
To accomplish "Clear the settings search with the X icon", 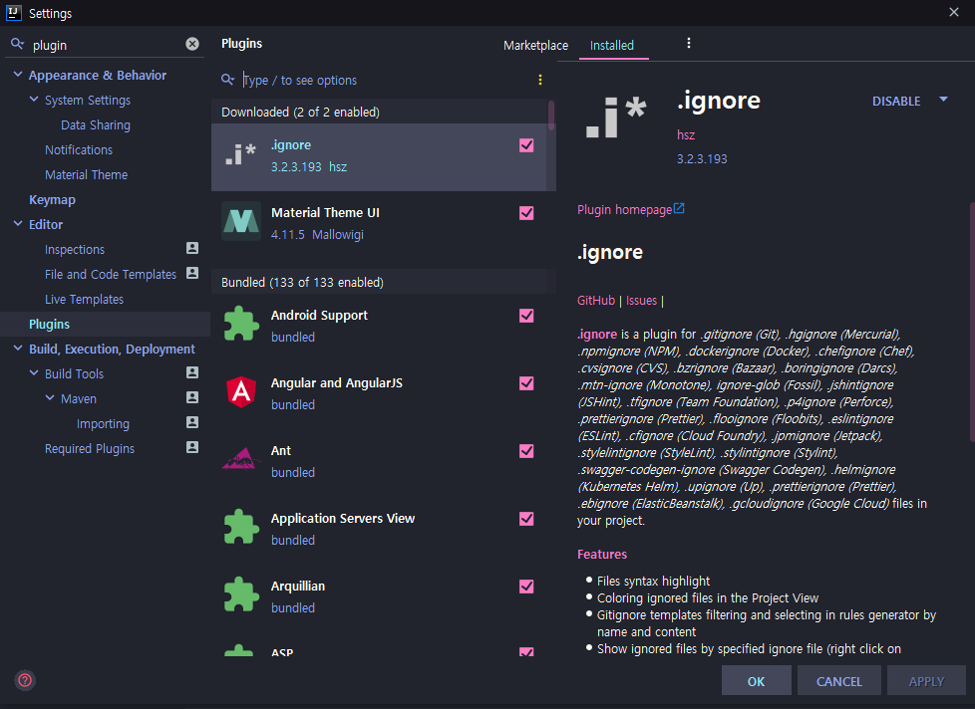I will click(x=192, y=44).
